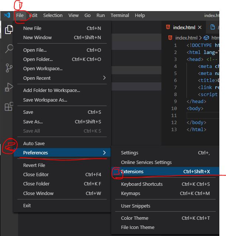The image size is (226, 236).
Task: Open Keymaps entry
Action: 165,194
